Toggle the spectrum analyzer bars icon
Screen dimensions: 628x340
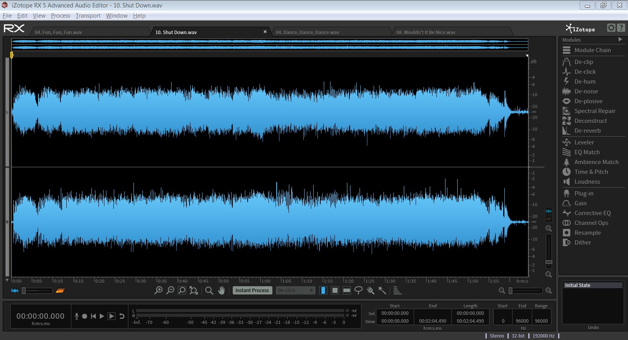coord(397,291)
